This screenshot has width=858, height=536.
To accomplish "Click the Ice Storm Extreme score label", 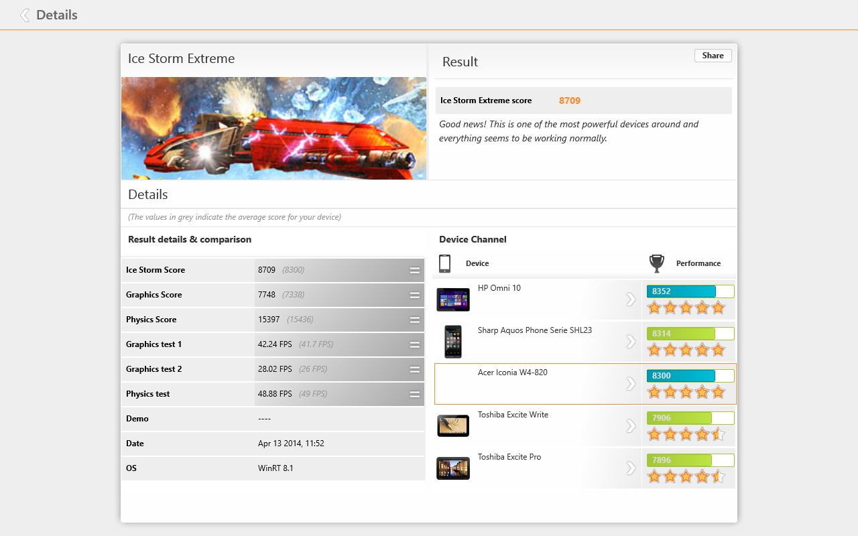I will (486, 100).
